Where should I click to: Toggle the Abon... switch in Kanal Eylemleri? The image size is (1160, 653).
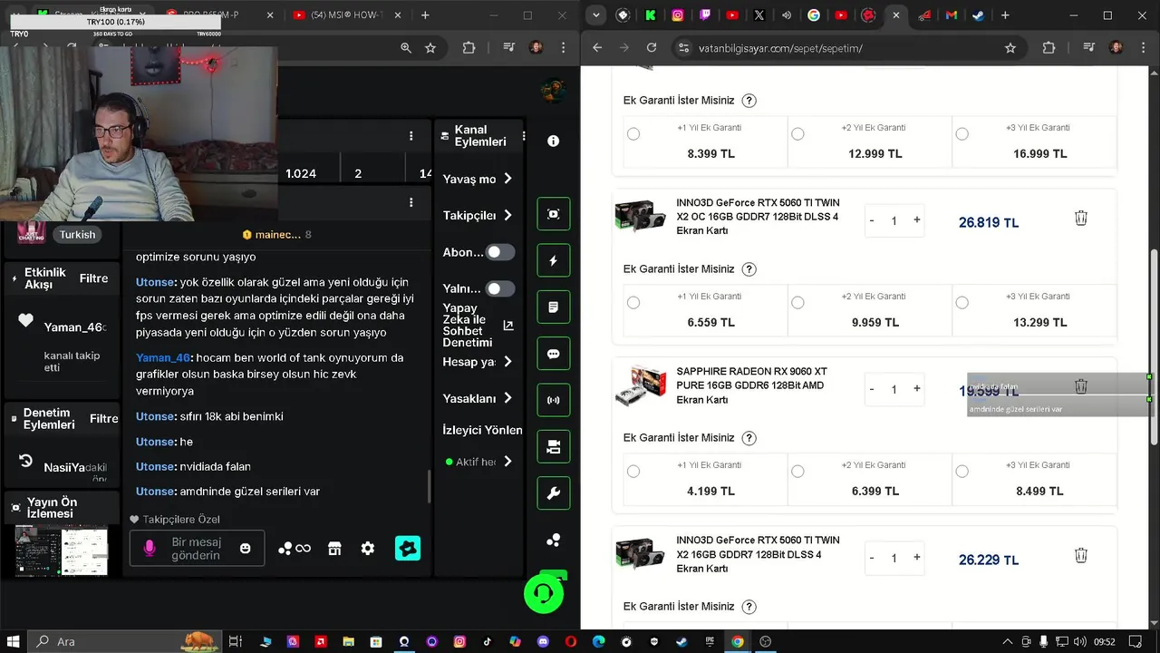click(x=499, y=252)
